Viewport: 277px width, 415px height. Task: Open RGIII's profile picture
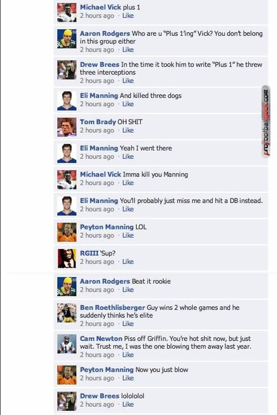(67, 259)
